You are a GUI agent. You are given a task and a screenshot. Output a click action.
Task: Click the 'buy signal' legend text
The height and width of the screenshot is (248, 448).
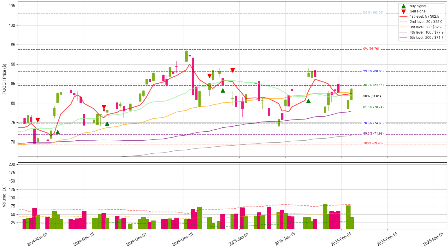click(418, 6)
